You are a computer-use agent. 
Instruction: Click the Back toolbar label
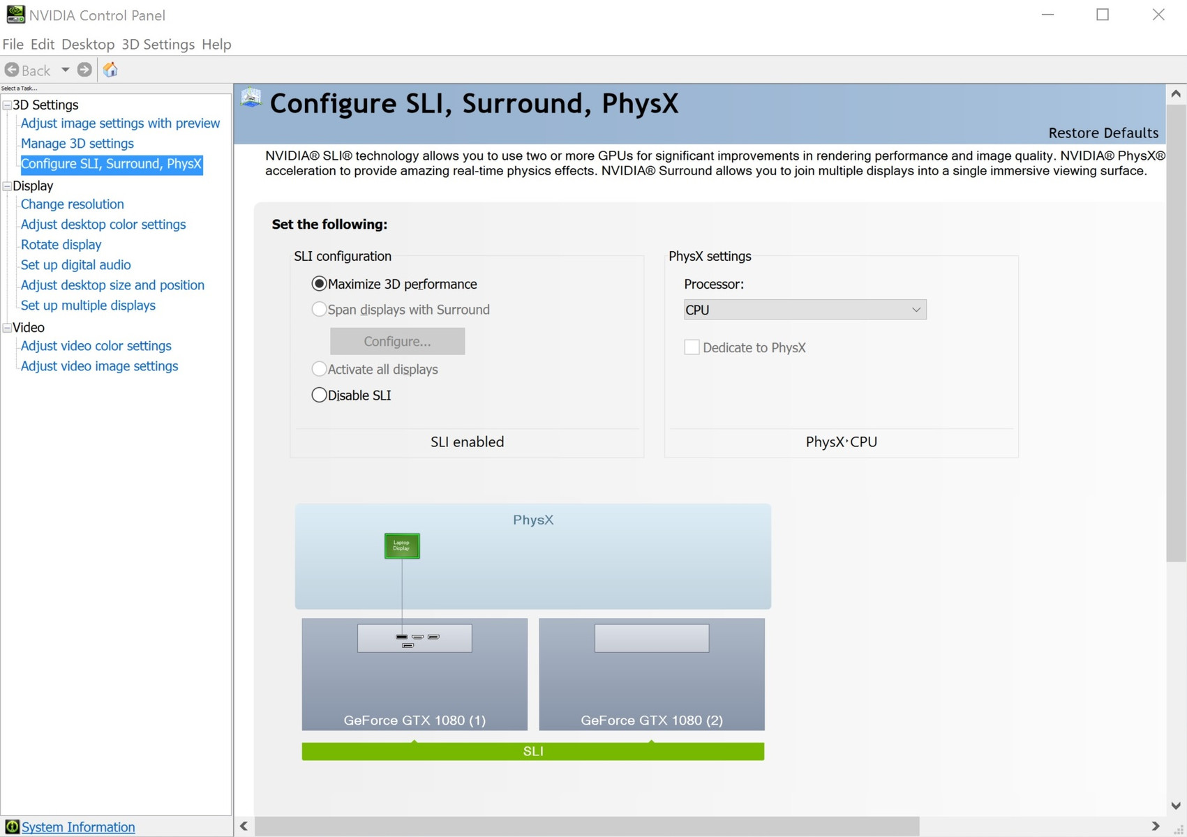pyautogui.click(x=36, y=70)
